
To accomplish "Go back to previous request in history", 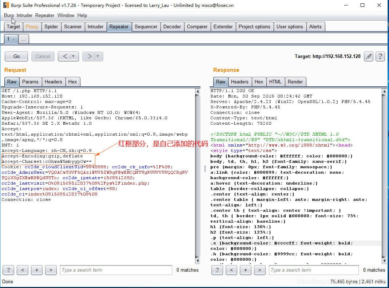I will 65,56.
